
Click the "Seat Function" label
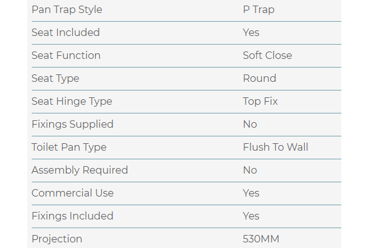click(66, 55)
